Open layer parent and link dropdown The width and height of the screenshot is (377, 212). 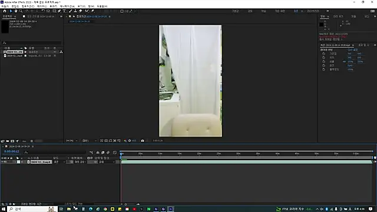(107, 162)
